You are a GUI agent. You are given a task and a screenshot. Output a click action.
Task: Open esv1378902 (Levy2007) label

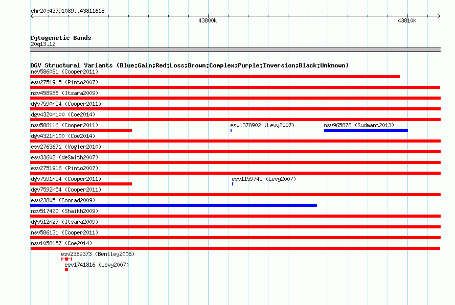(262, 125)
